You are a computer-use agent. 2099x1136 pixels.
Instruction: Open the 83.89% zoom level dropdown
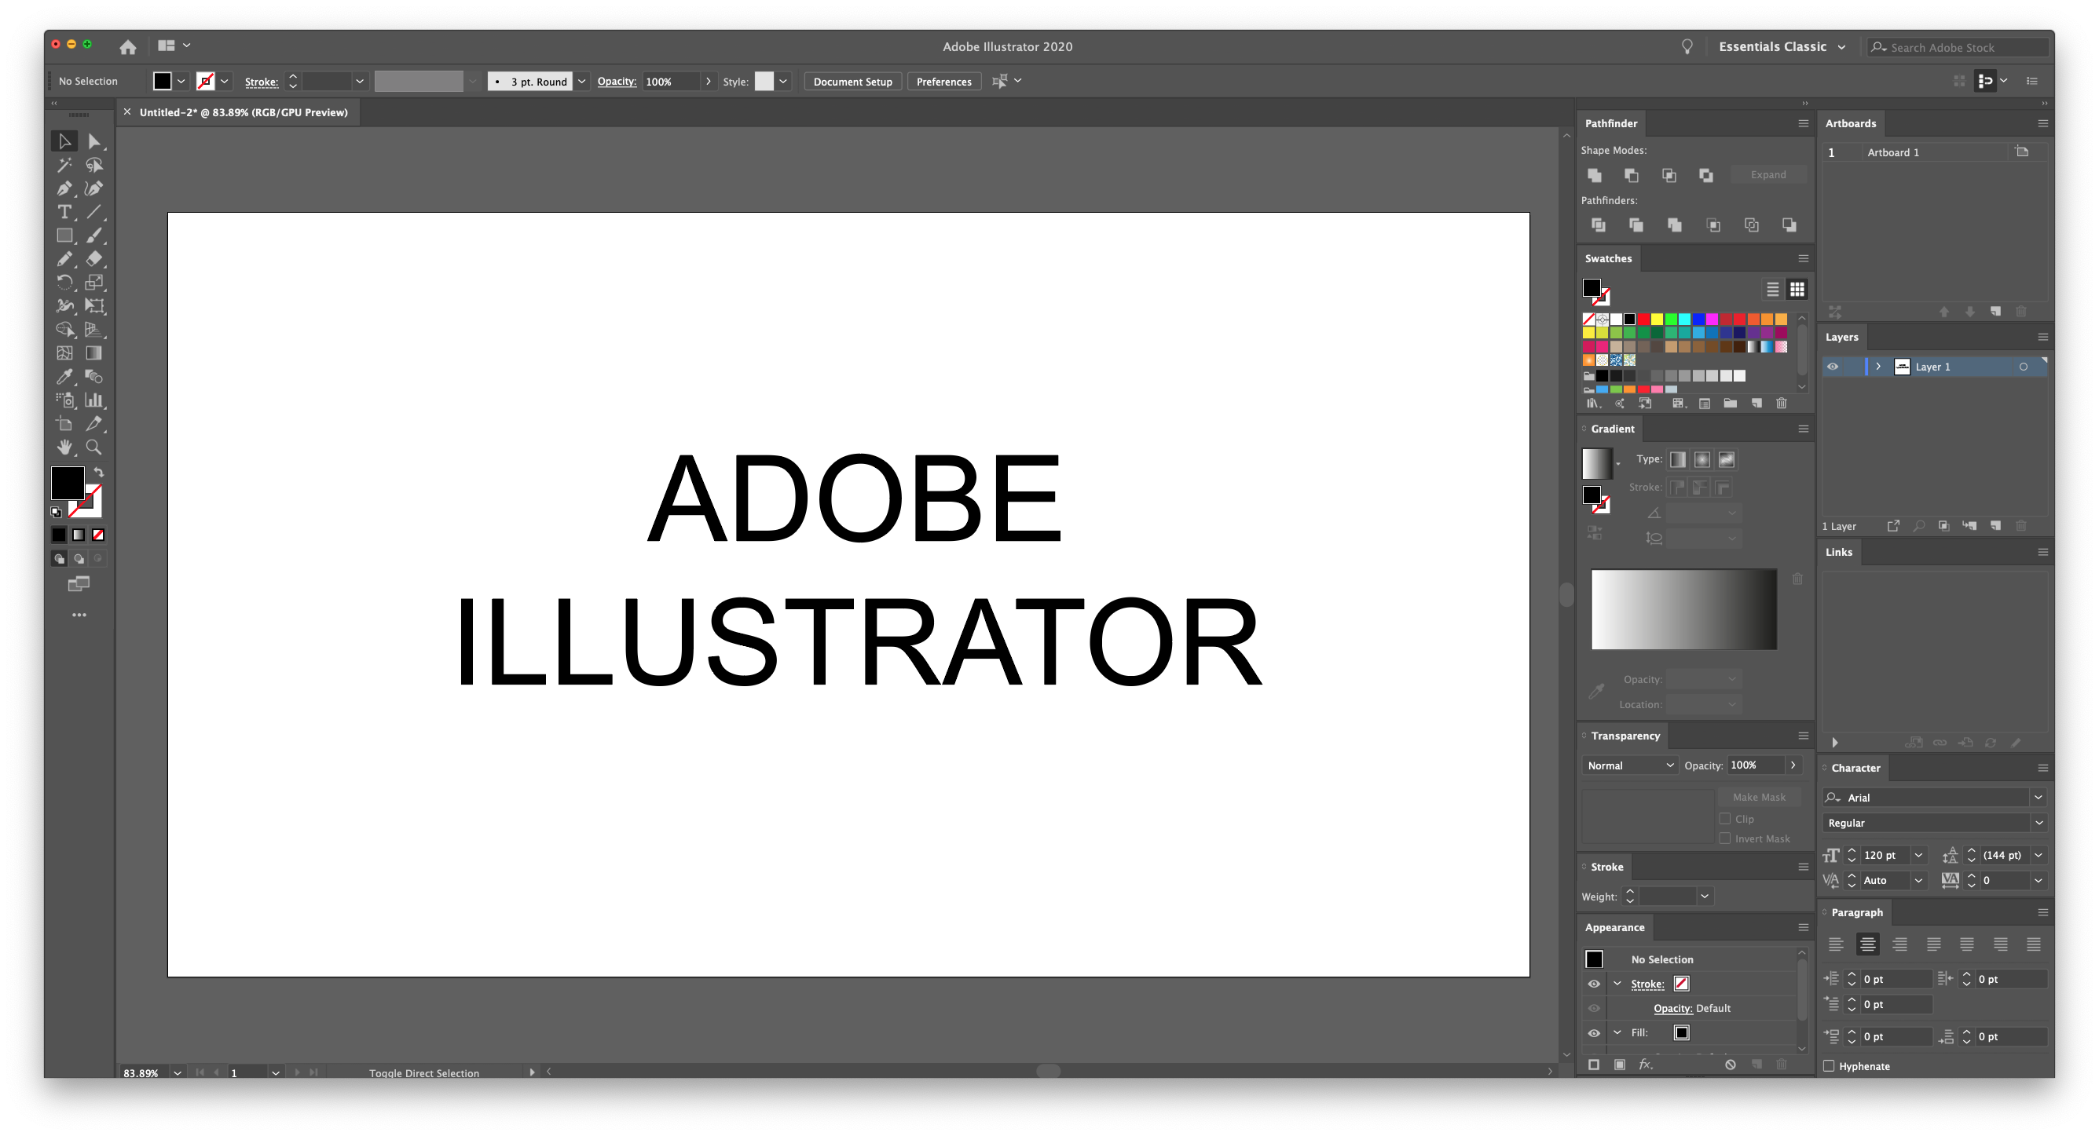177,1072
